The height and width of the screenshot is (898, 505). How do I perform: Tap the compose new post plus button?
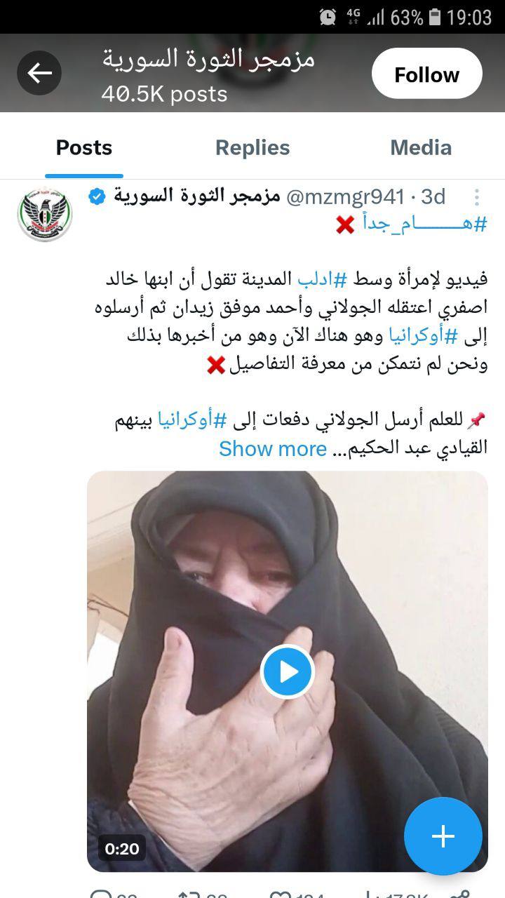443,836
